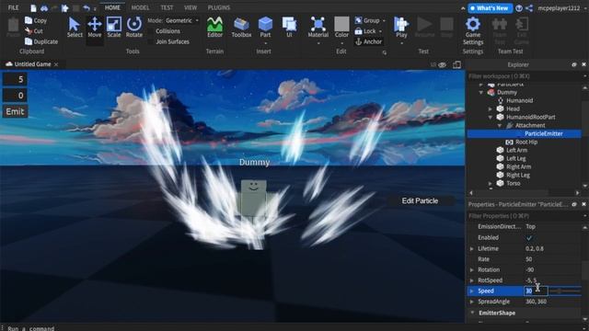Click the EmissionDirection value Top
Viewport: 589px width, 331px height.
click(x=531, y=227)
